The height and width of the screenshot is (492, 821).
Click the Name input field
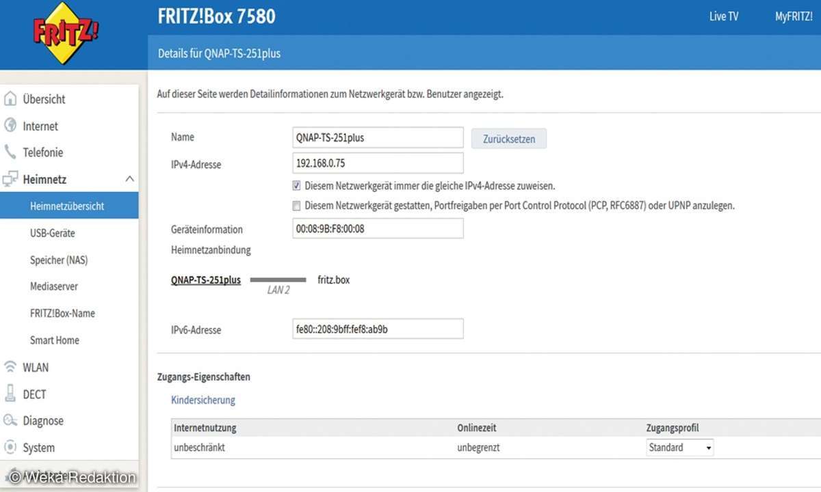tap(378, 137)
